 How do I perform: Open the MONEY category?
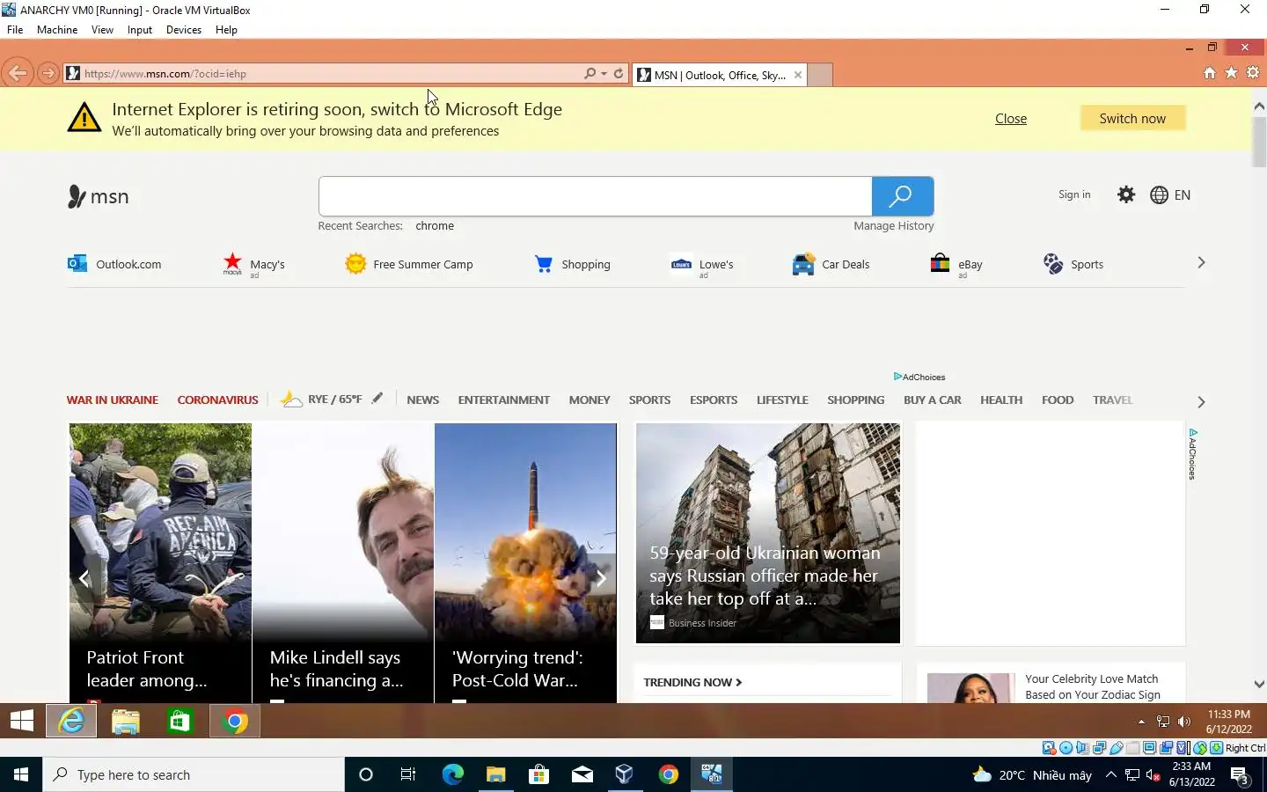(x=590, y=400)
